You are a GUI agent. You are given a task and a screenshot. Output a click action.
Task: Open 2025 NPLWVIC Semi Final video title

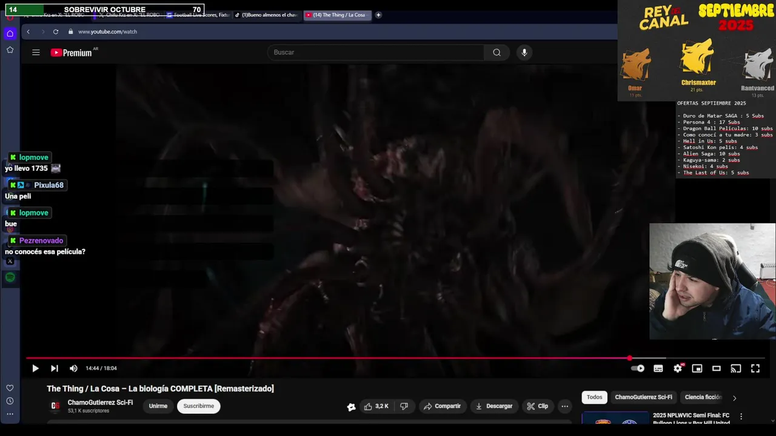[x=691, y=419]
